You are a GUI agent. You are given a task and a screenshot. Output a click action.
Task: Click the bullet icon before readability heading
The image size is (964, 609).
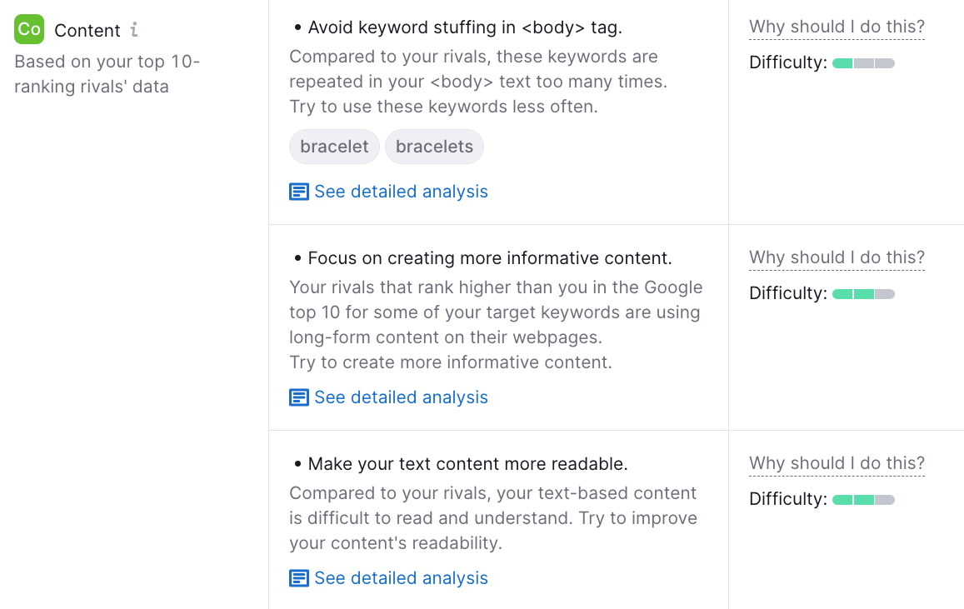[297, 463]
